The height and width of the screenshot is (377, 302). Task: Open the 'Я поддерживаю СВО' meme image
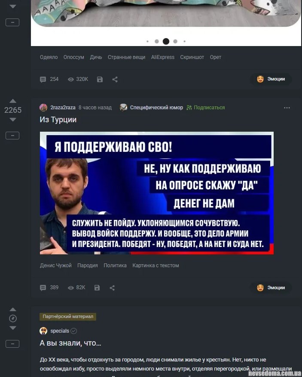[157, 193]
